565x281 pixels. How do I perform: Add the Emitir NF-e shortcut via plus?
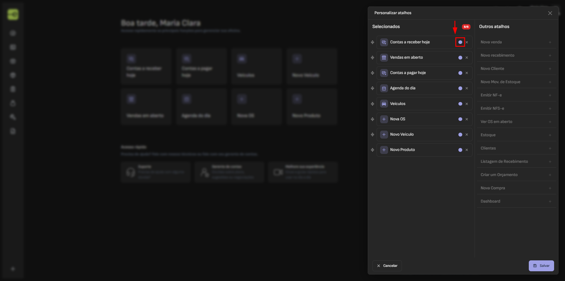pos(550,95)
